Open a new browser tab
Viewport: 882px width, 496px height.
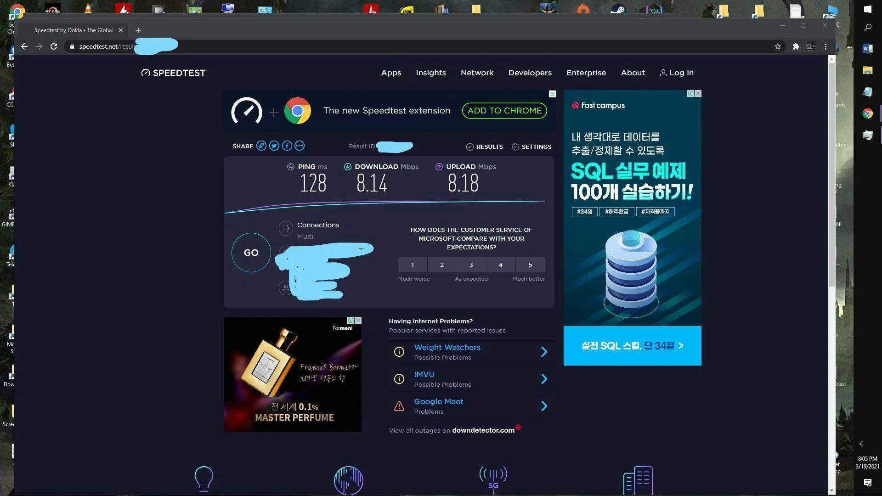coord(138,30)
